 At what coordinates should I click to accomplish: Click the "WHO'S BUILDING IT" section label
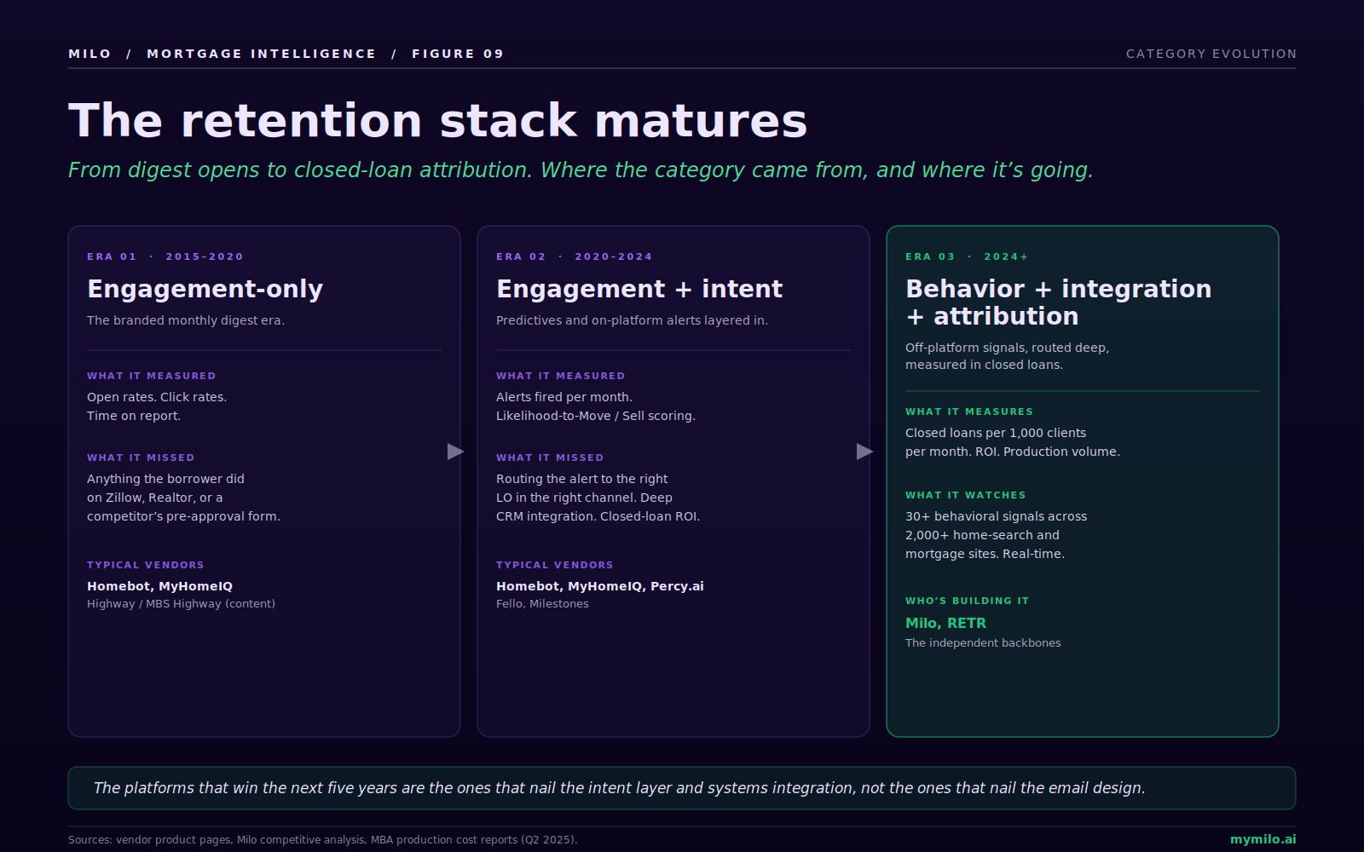tap(968, 601)
